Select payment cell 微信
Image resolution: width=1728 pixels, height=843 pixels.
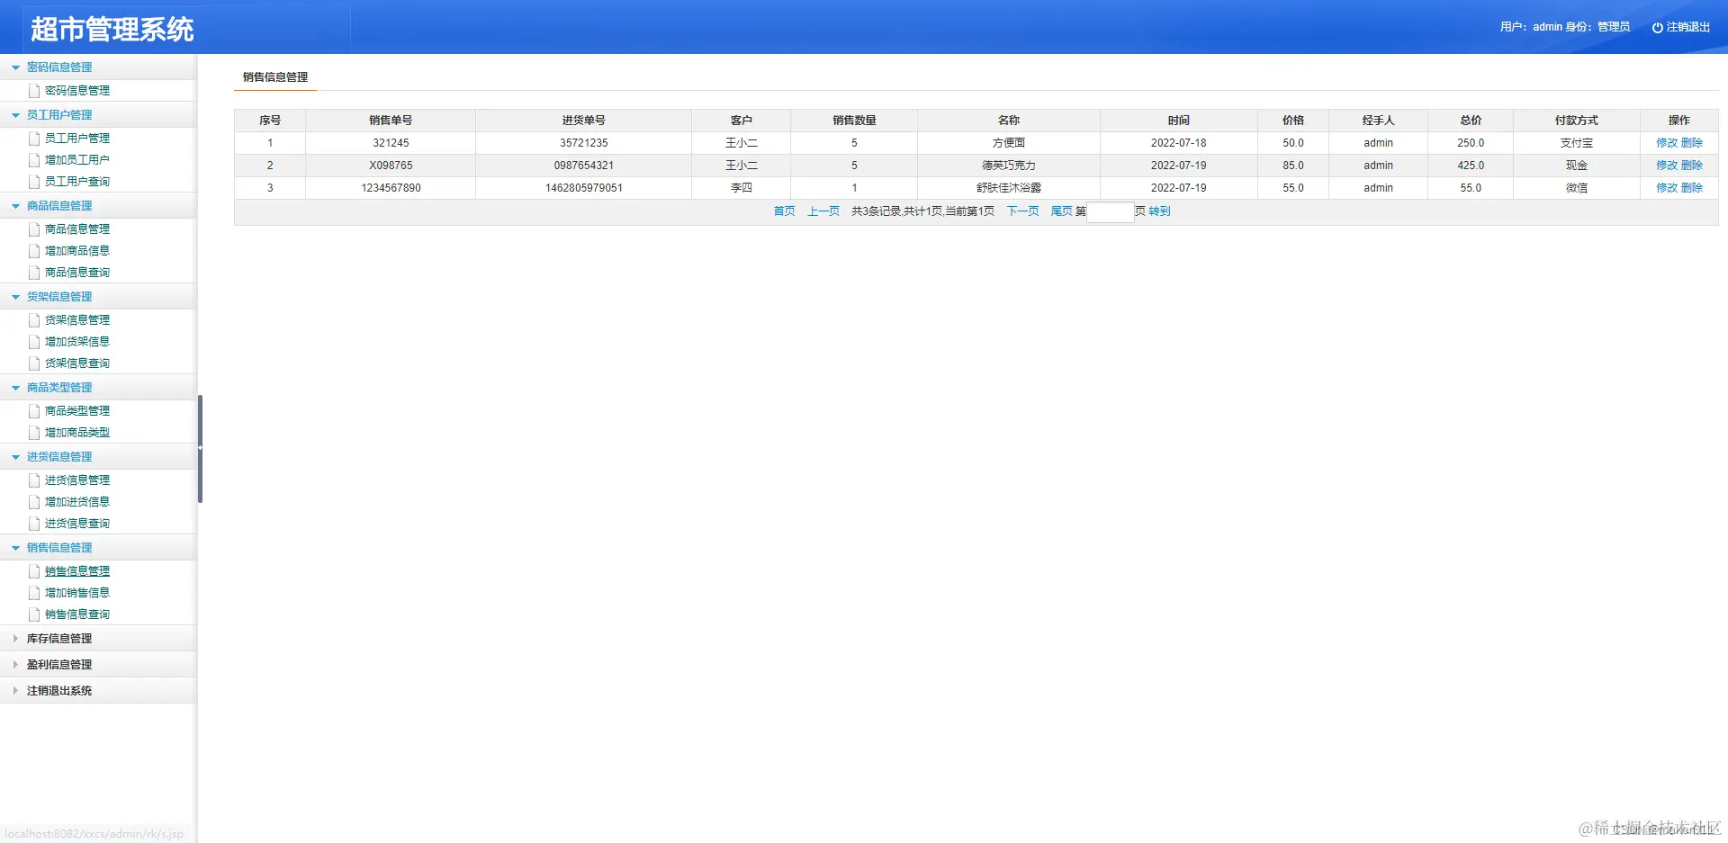coord(1577,188)
